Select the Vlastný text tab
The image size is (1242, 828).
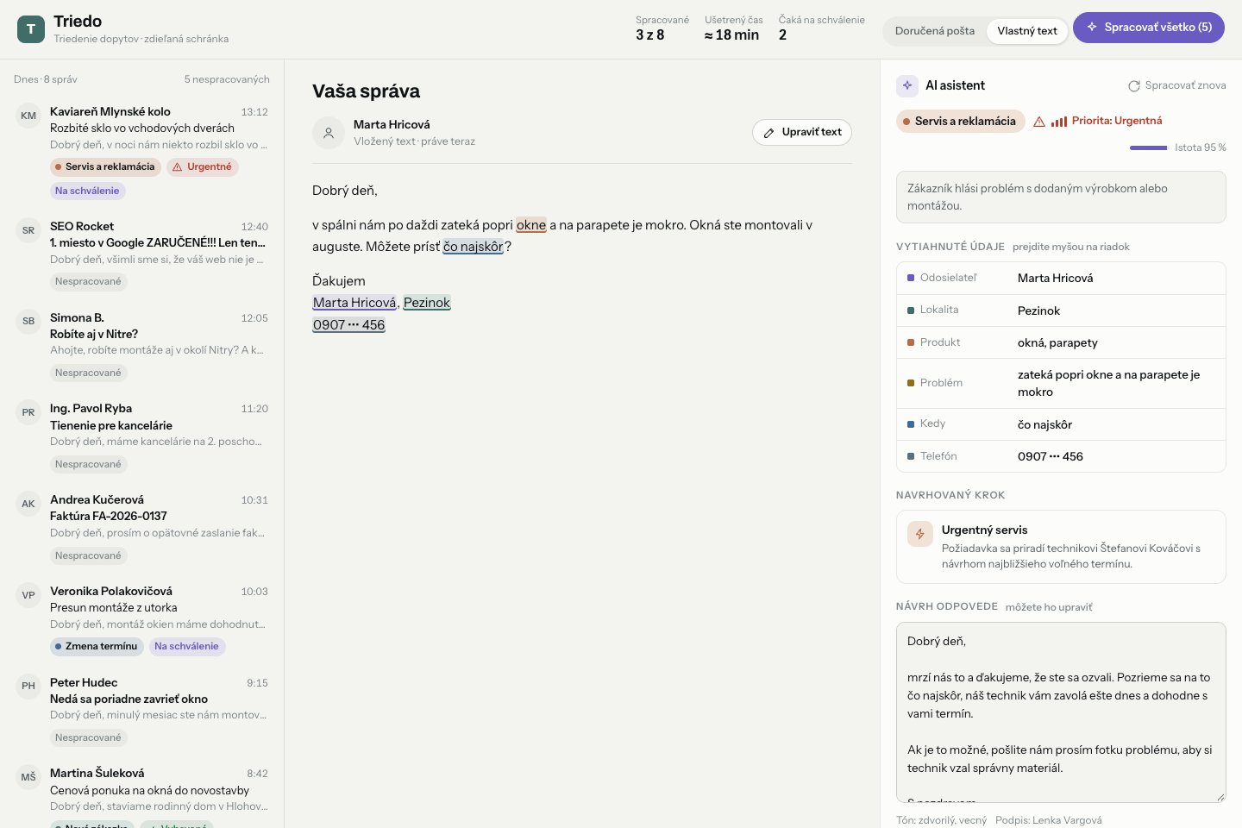tap(1027, 31)
